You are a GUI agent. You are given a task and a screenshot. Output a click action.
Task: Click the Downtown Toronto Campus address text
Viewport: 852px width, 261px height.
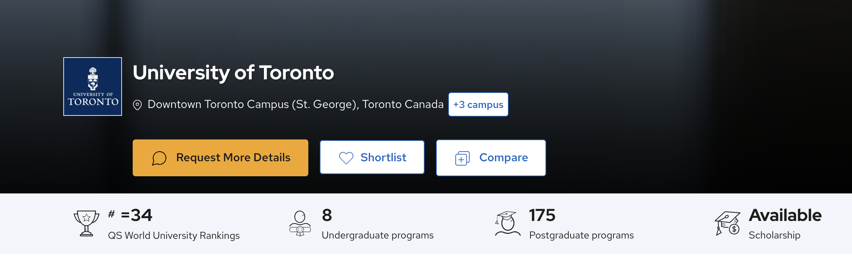tap(295, 104)
